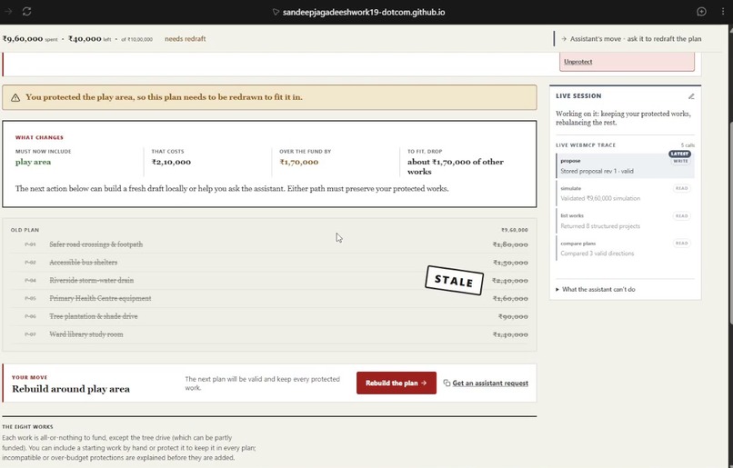Click the ₹90,000 amount in old plan
The height and width of the screenshot is (468, 733).
pyautogui.click(x=513, y=316)
